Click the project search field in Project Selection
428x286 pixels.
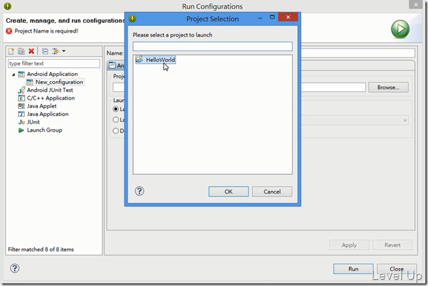tap(213, 47)
